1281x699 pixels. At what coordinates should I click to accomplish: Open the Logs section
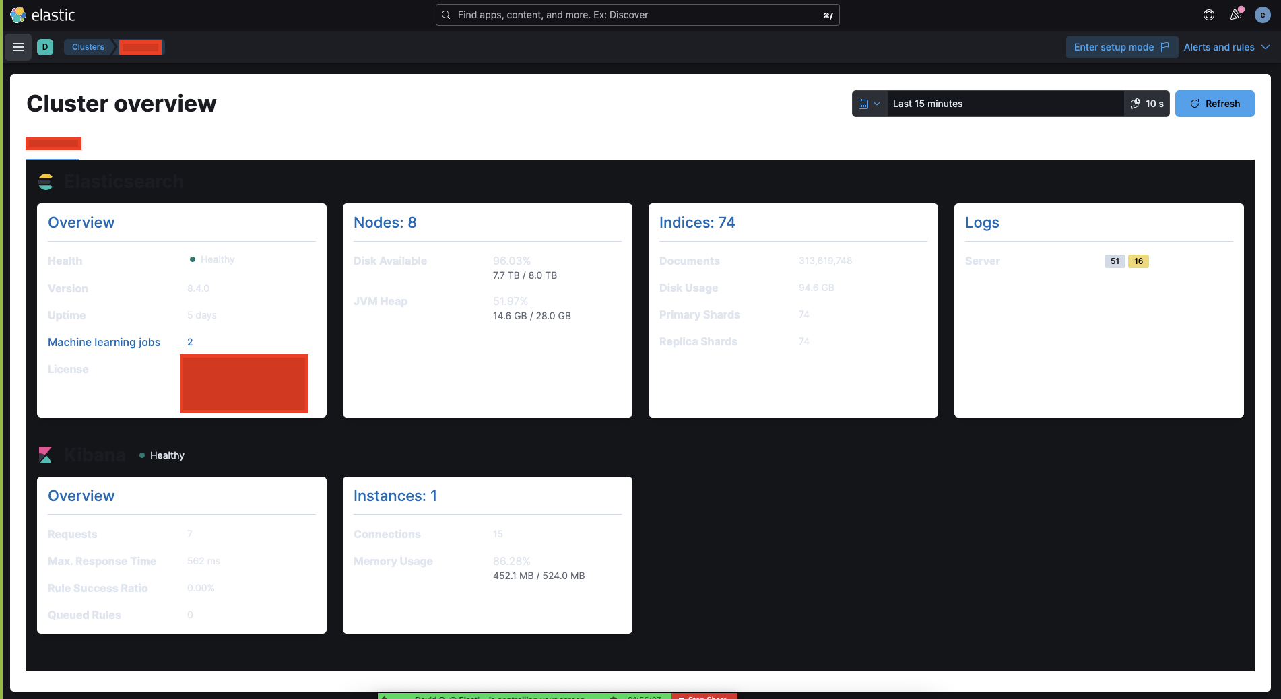982,222
